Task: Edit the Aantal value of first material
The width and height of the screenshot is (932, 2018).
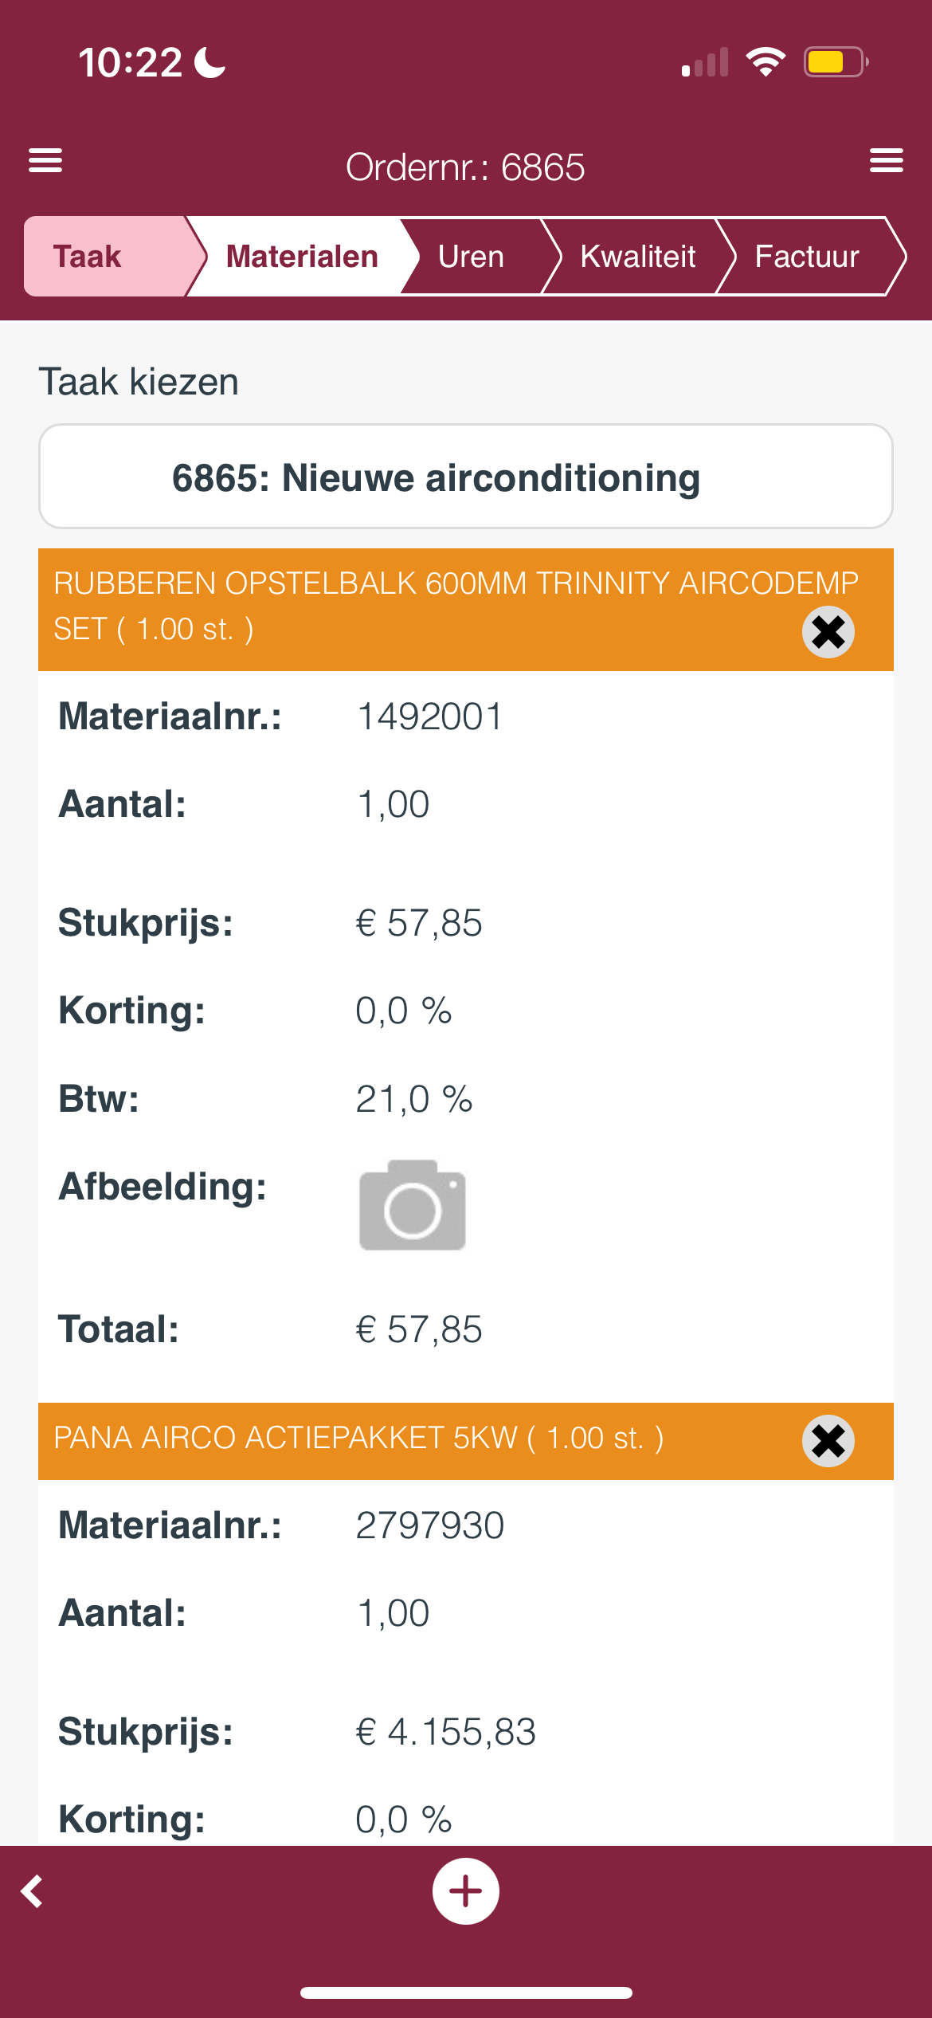Action: 393,804
